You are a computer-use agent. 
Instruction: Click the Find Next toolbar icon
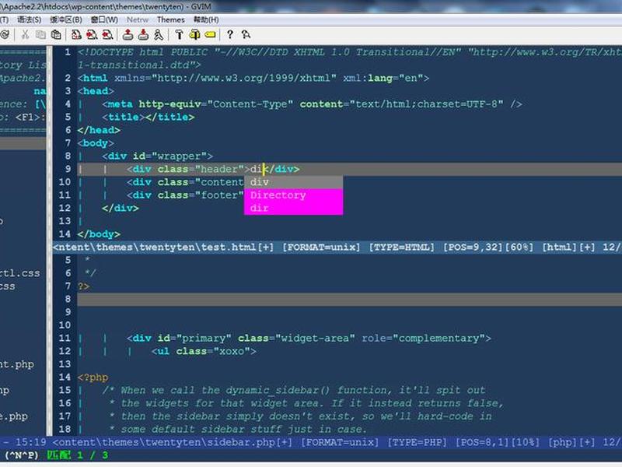coord(92,35)
